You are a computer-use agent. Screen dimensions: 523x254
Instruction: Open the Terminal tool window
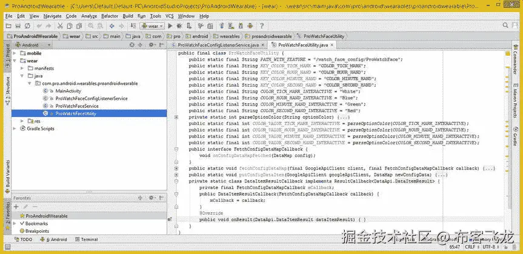pos(87,239)
